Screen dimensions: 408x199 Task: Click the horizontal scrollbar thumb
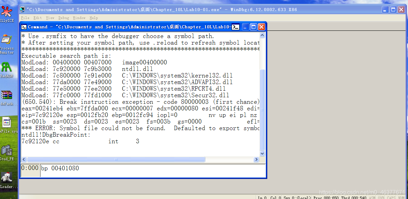[x=116, y=160]
